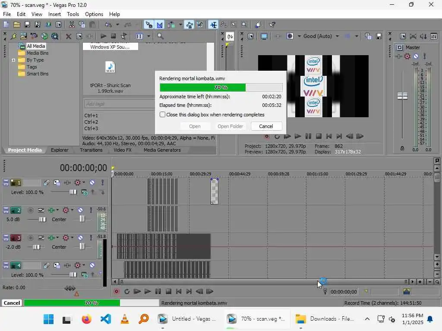Click the Open Folder button in render dialog
The width and height of the screenshot is (442, 331).
(230, 126)
